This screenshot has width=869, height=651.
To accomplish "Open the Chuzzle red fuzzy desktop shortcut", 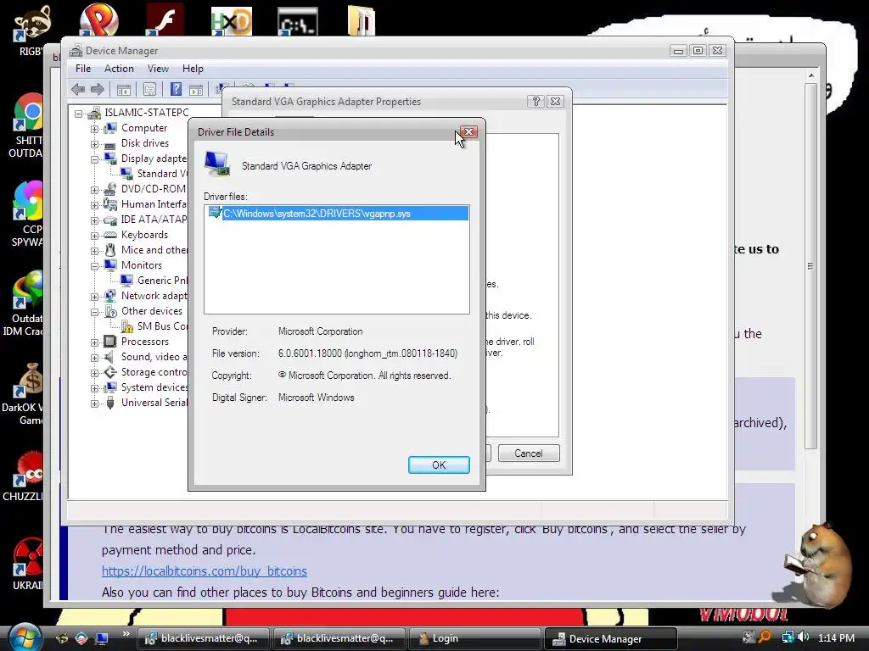I will point(28,470).
